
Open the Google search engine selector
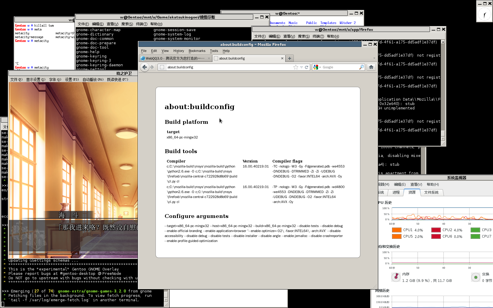point(317,67)
